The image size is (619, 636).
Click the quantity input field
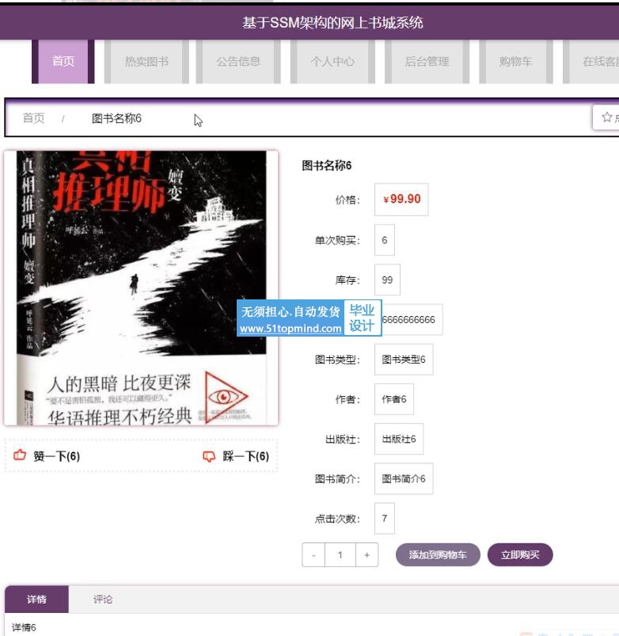coord(340,555)
